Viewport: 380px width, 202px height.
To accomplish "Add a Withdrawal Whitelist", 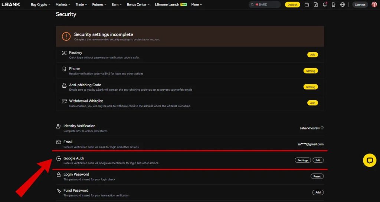I will click(x=312, y=103).
